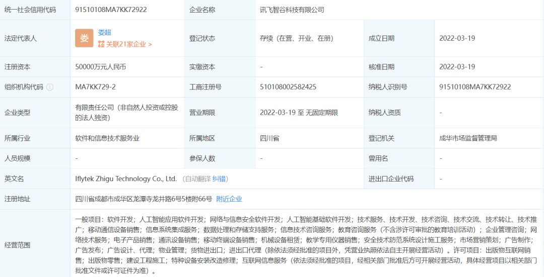Open 关联21家企业 related companies link
544x277 pixels.
[x=129, y=44]
